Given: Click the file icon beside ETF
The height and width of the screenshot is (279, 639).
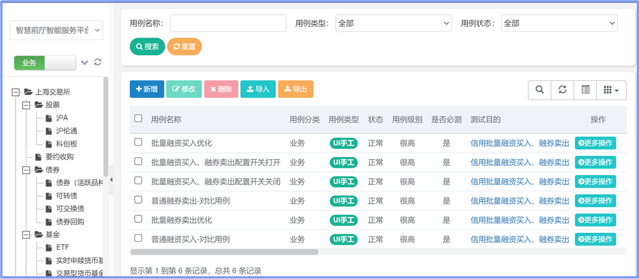Looking at the screenshot, I should pyautogui.click(x=49, y=247).
